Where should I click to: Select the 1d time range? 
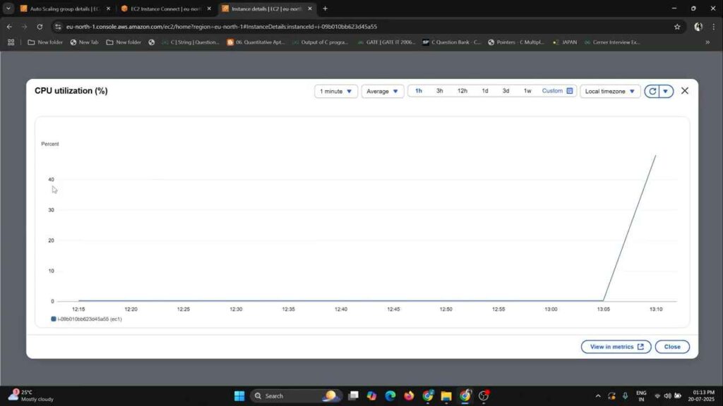click(x=484, y=91)
